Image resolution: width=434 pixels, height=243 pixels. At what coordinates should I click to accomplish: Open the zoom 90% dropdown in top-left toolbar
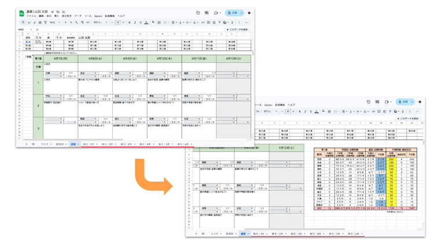click(x=53, y=23)
